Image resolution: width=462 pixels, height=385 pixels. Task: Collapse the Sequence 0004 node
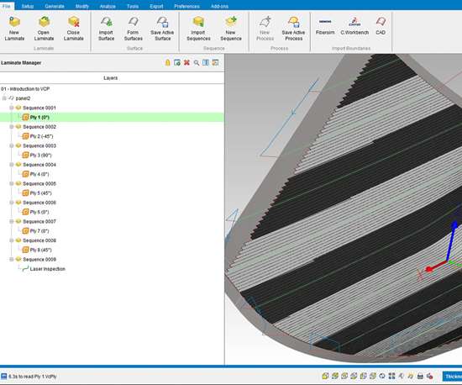[x=12, y=165]
